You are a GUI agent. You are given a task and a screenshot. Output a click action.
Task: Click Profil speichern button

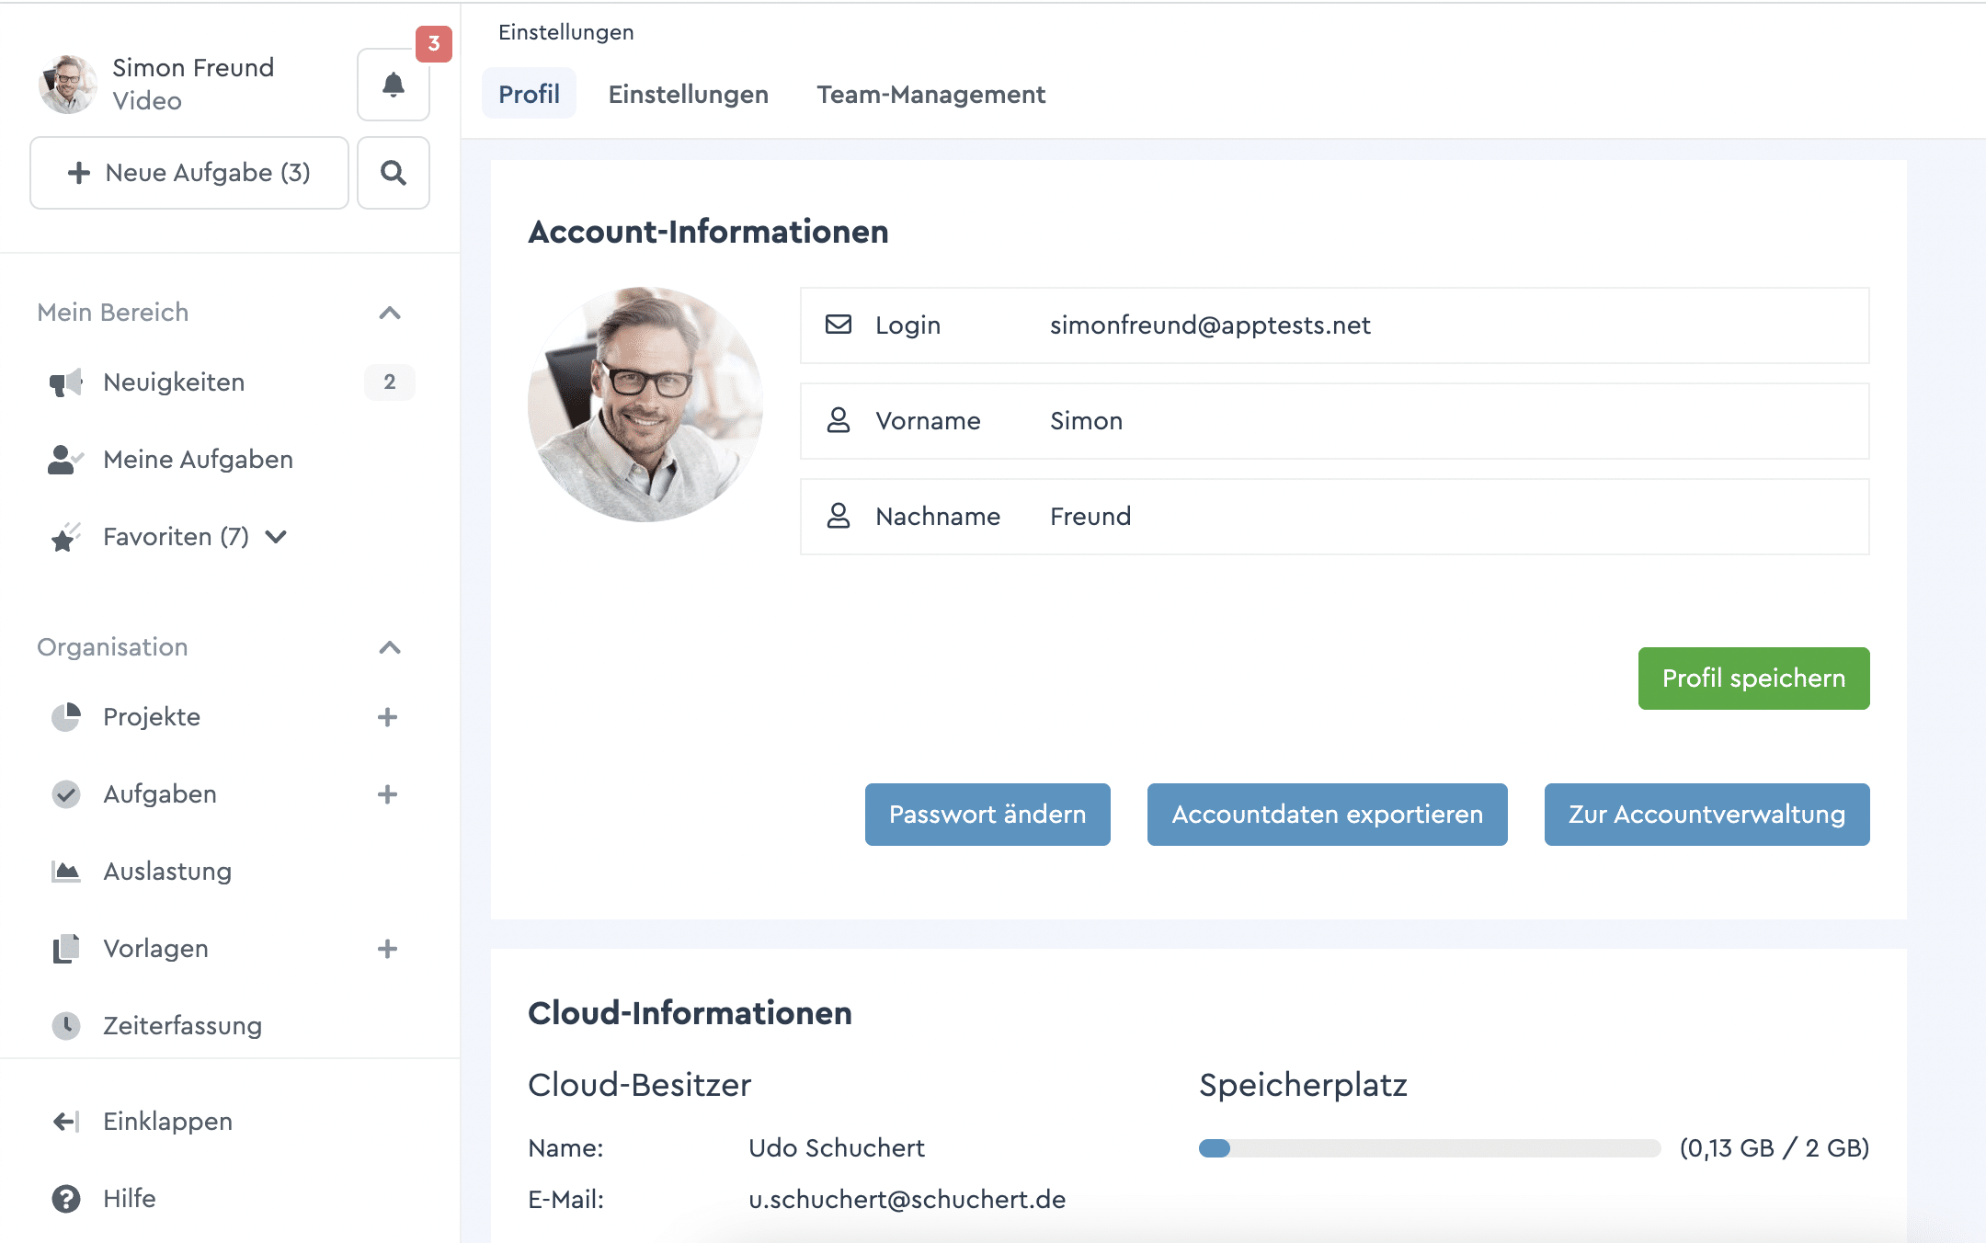point(1753,679)
